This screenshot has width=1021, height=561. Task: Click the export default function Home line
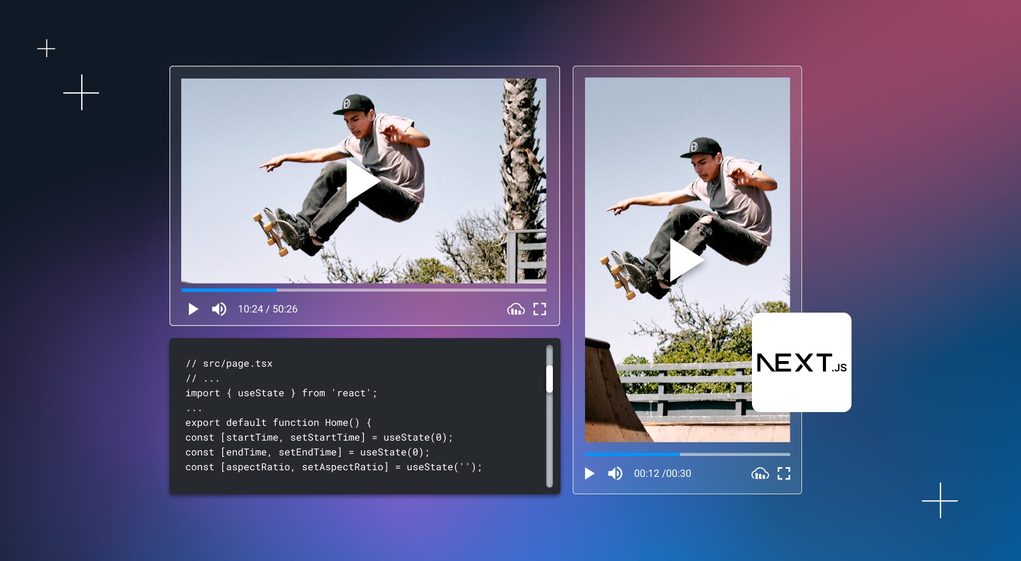[x=278, y=423]
